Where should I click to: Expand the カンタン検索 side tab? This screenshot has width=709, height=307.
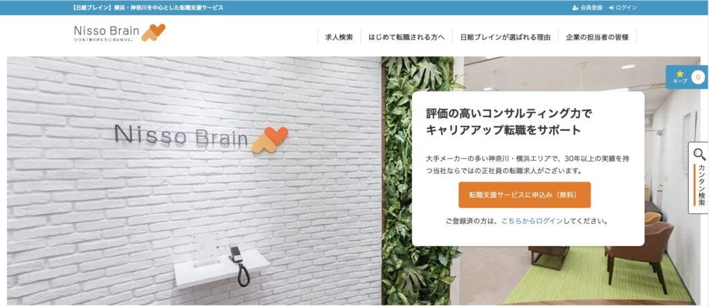tap(699, 177)
